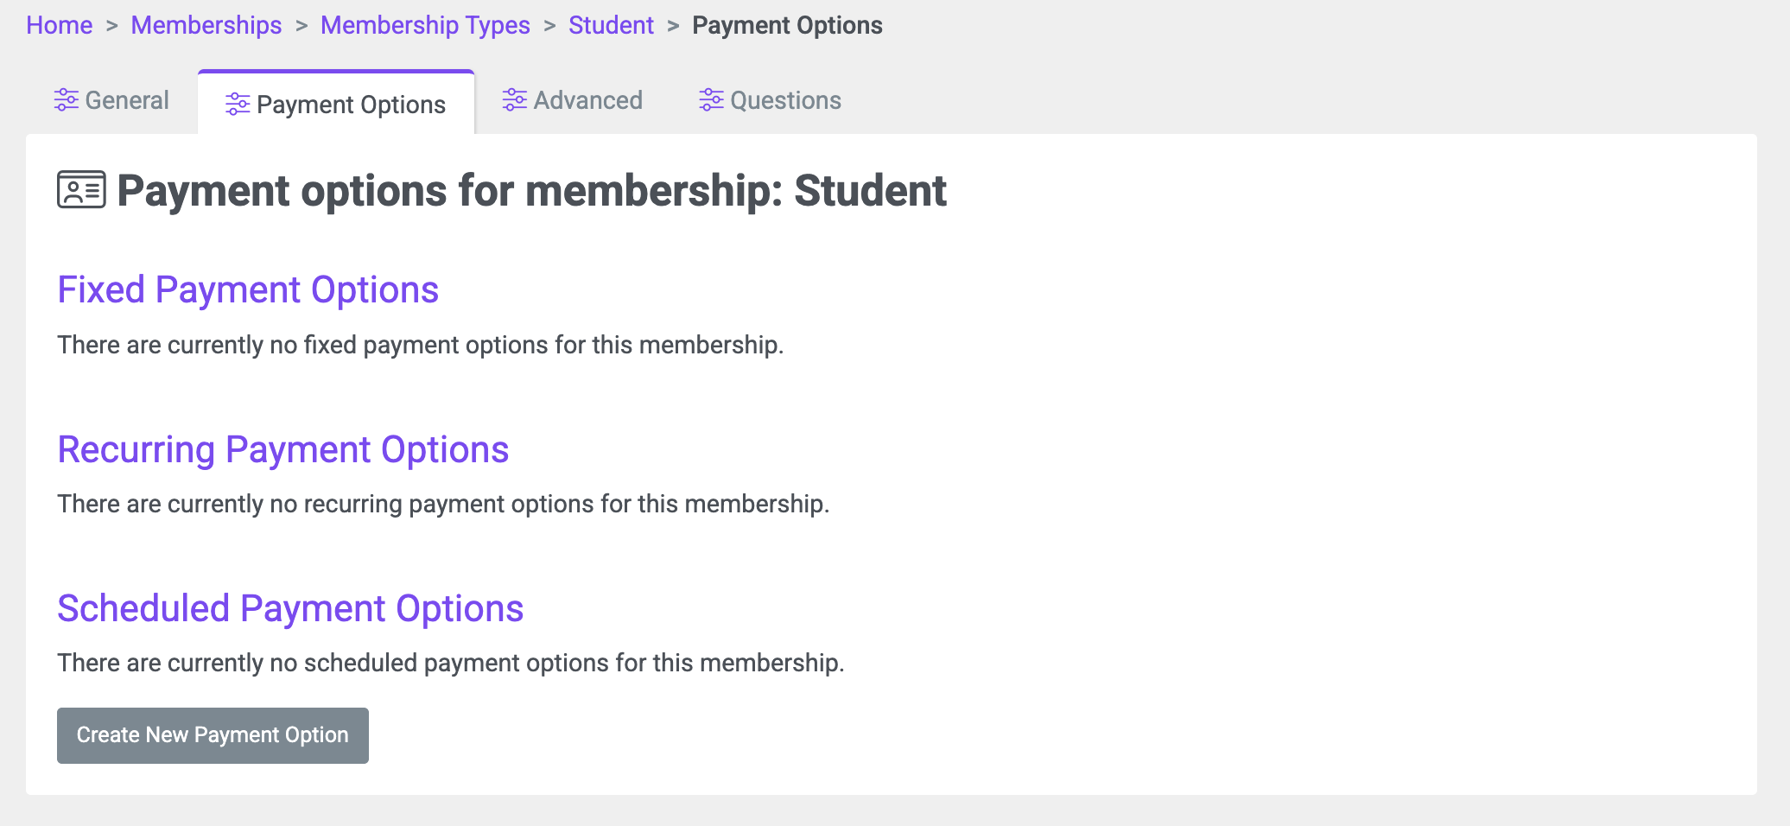This screenshot has height=826, width=1790.
Task: Navigate to Membership Types breadcrumb
Action: (425, 25)
